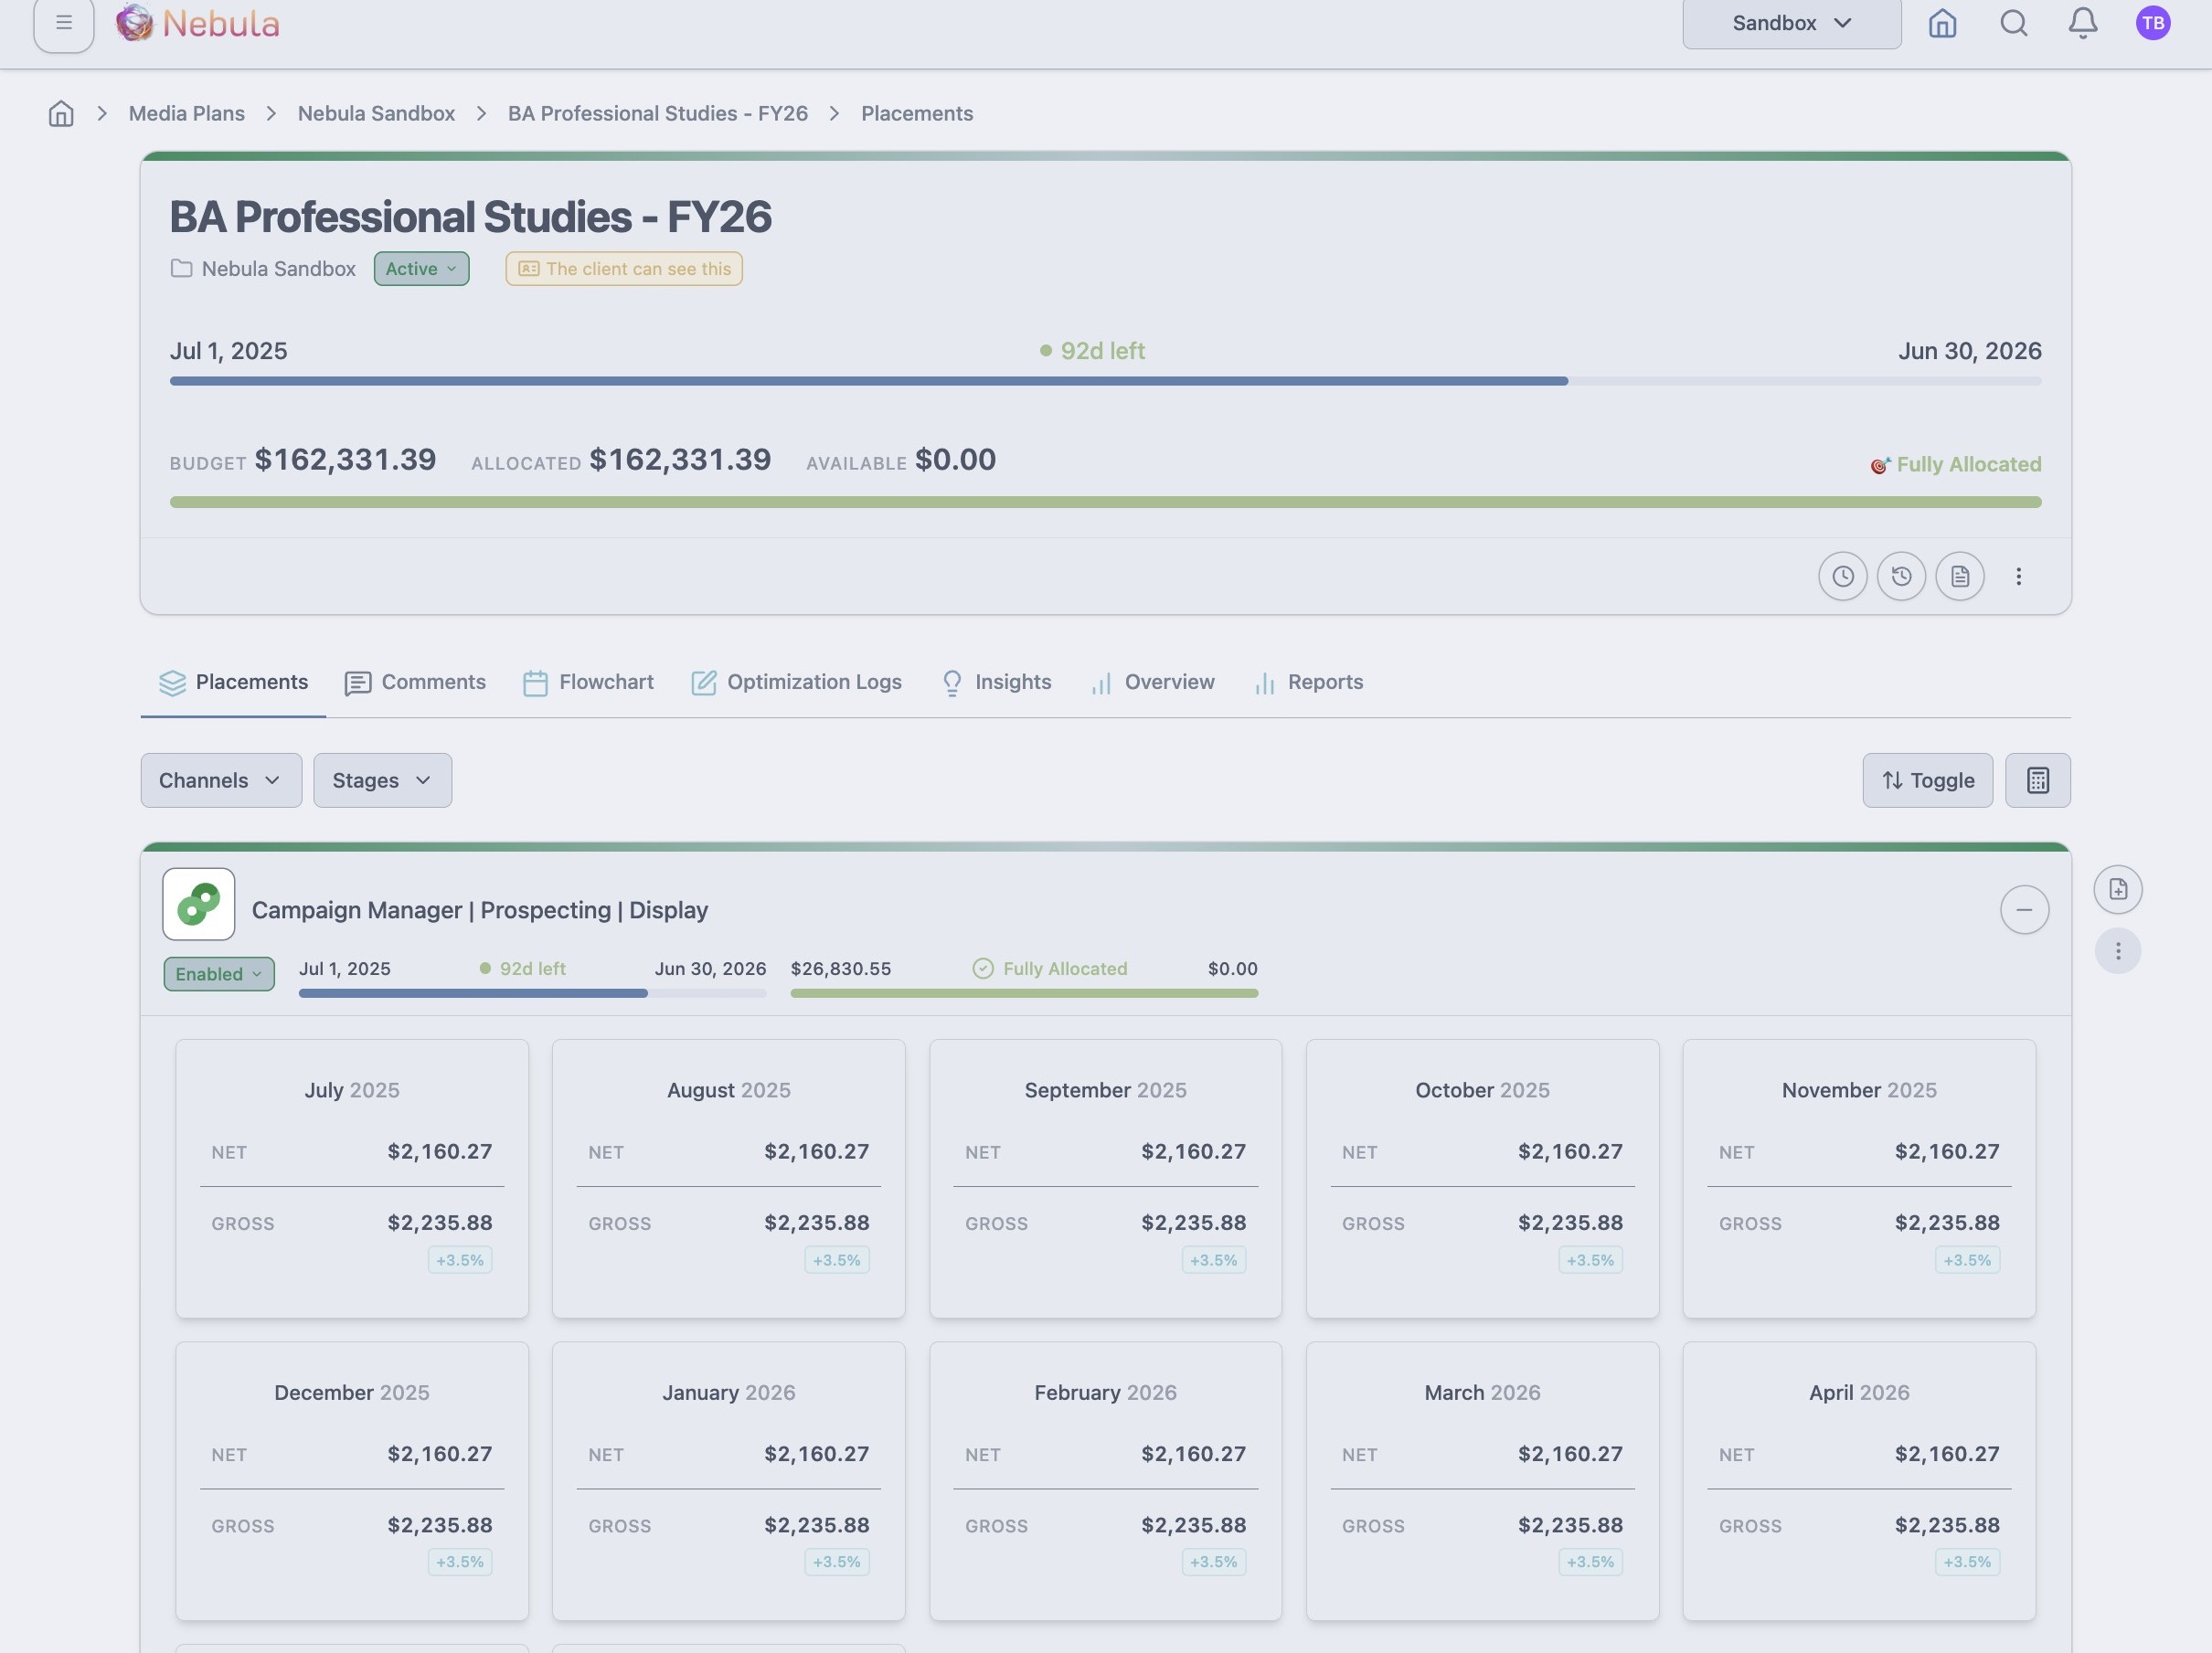
Task: Click the December 2025 card heading
Action: pos(352,1393)
